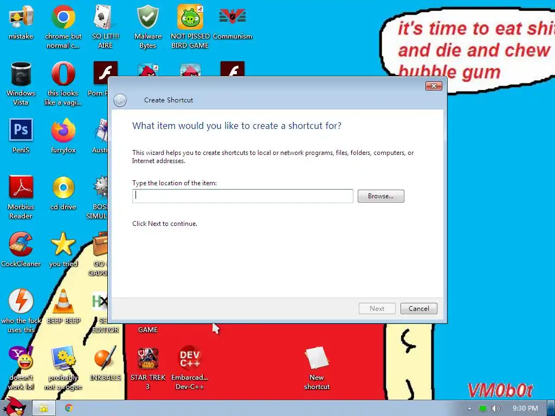Click the Malware Bytes shield icon
Screen dimensions: 555x416
coord(147,26)
